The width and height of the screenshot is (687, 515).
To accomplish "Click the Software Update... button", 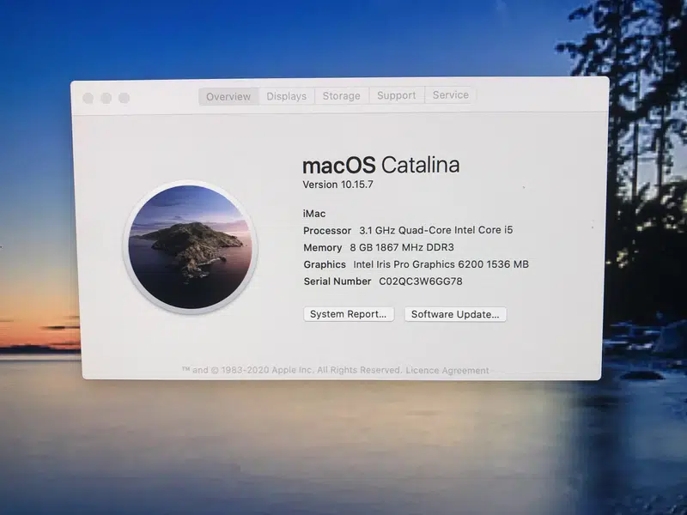I will pyautogui.click(x=455, y=314).
